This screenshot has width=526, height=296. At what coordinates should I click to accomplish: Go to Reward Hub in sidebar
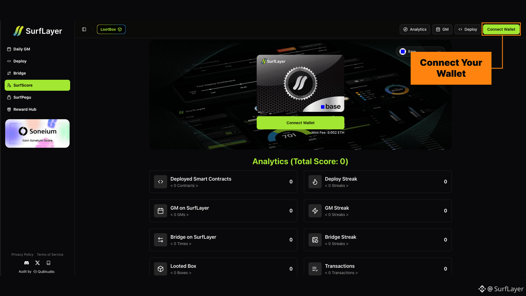coord(25,109)
